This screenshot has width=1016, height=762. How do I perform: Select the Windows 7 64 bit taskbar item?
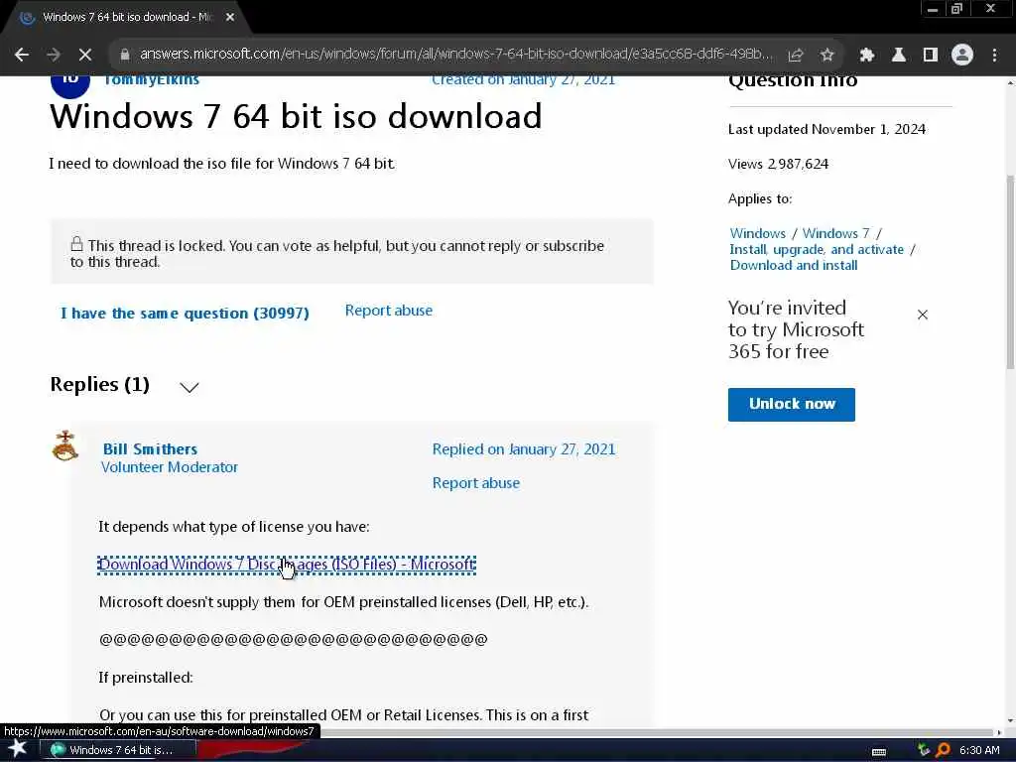[119, 750]
